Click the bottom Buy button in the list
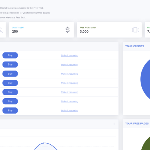150x150 pixels. (10, 111)
